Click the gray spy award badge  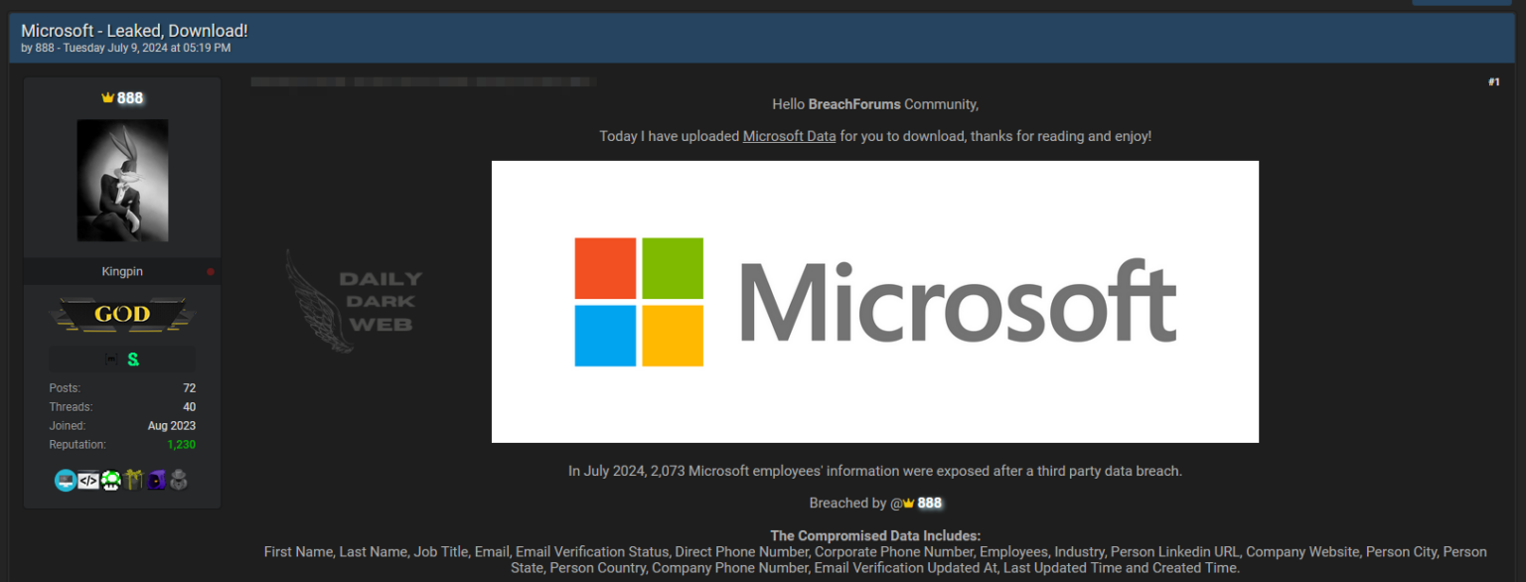[x=178, y=480]
